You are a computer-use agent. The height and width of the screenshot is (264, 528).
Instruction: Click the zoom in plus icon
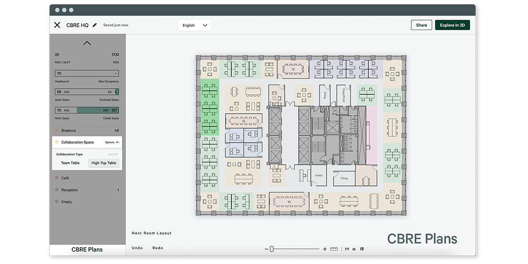point(325,249)
